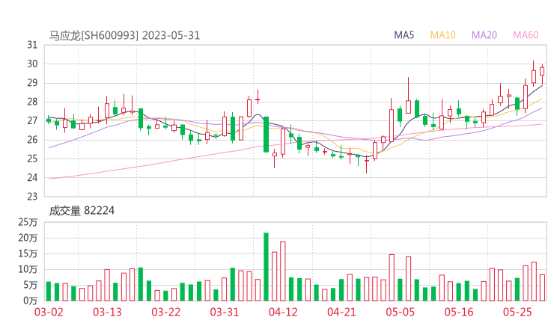Screen dimensions: 554x329
Task: Click the 04-21 date axis label
Action: click(342, 312)
